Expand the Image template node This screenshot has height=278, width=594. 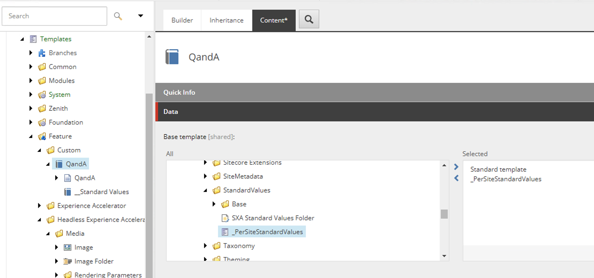click(57, 247)
